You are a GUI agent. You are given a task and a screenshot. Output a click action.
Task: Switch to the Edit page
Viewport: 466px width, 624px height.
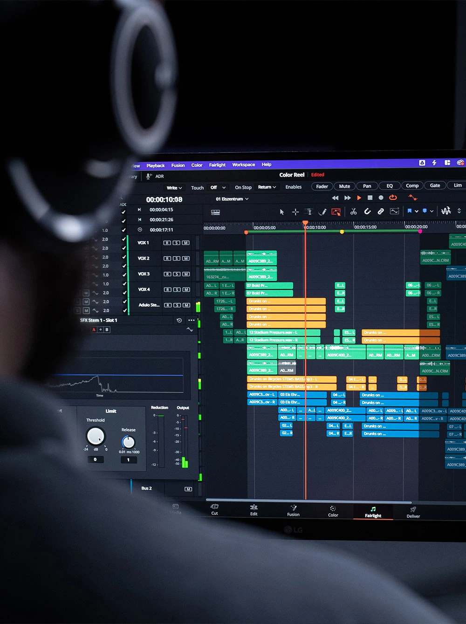coord(254,510)
